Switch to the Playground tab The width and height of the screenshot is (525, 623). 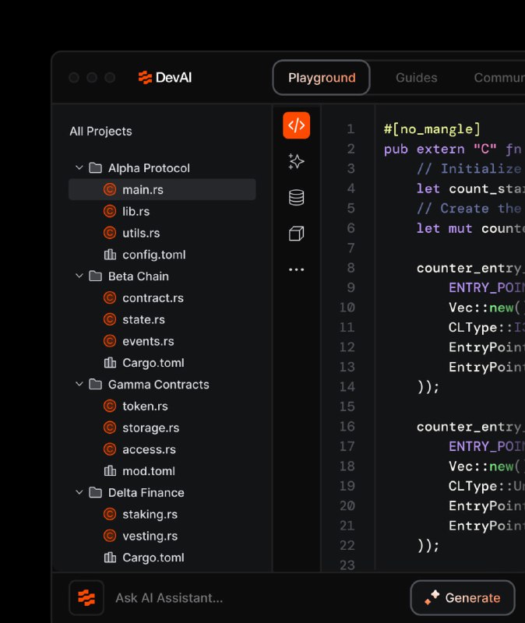(x=322, y=77)
